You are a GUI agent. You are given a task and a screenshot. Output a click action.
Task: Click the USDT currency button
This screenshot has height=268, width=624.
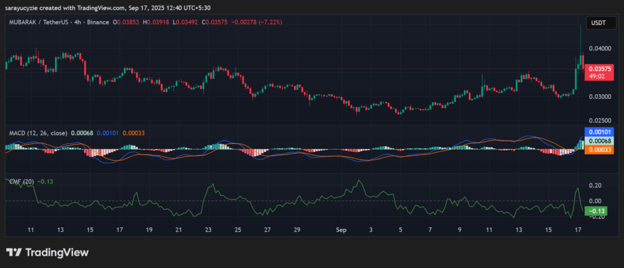(x=601, y=23)
